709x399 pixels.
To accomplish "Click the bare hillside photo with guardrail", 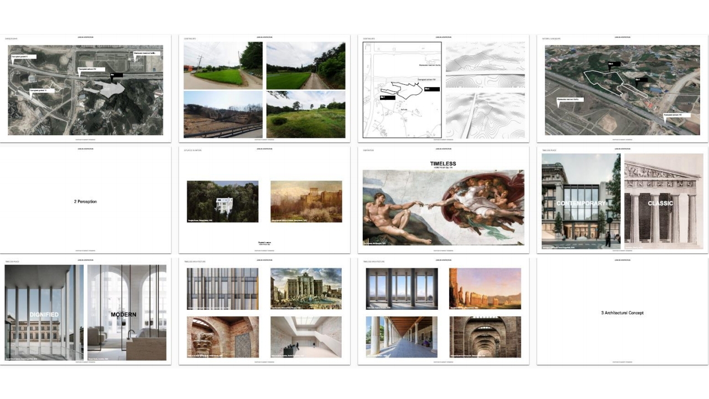I will [223, 114].
